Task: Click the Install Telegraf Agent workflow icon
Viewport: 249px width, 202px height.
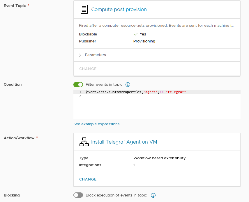Action: pyautogui.click(x=84, y=142)
